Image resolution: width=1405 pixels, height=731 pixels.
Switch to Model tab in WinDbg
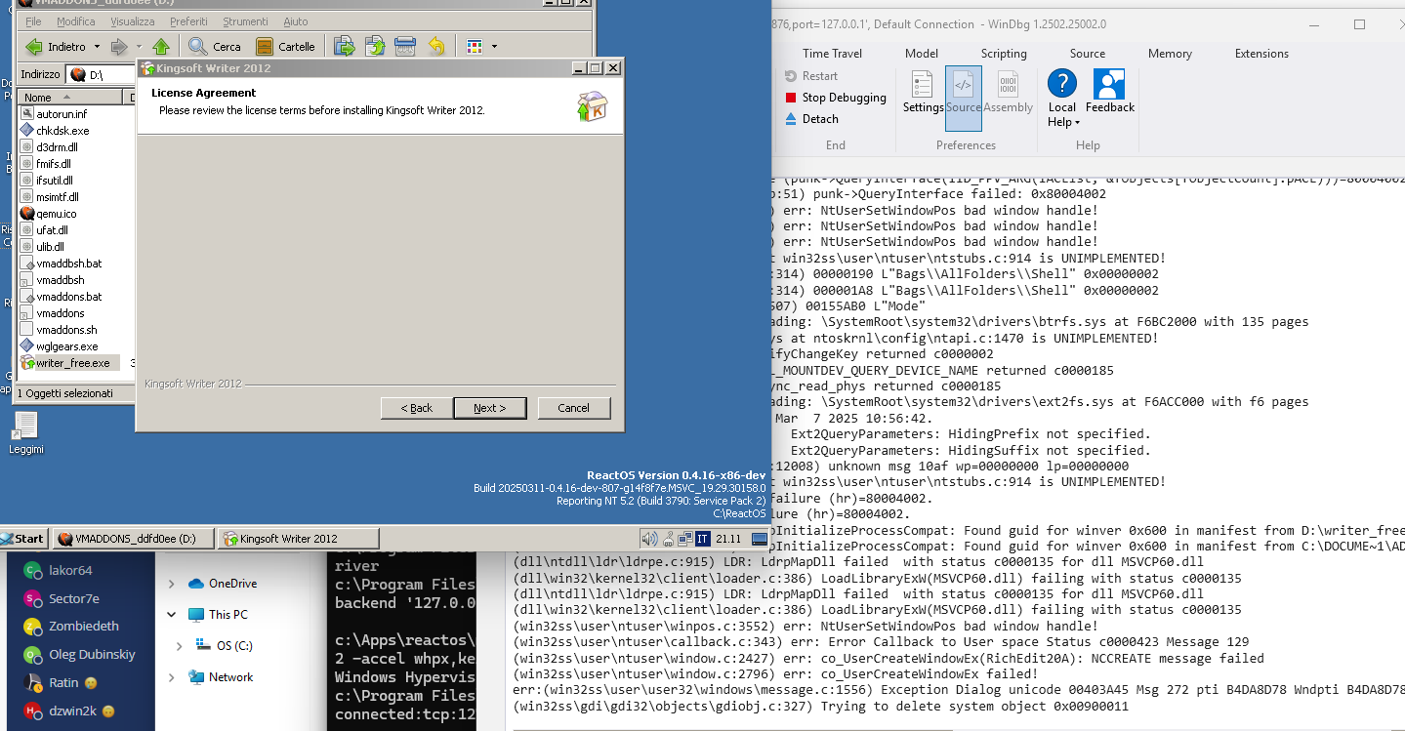[x=922, y=54]
